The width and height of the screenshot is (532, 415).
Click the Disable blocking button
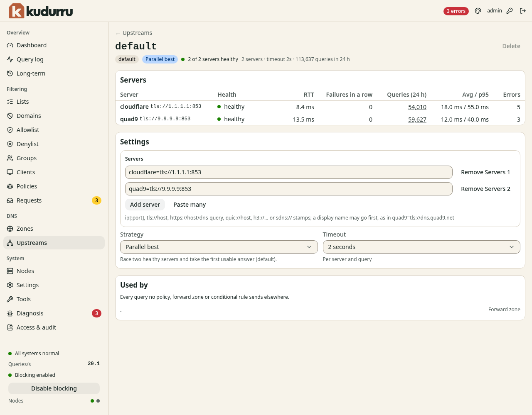[x=54, y=388]
